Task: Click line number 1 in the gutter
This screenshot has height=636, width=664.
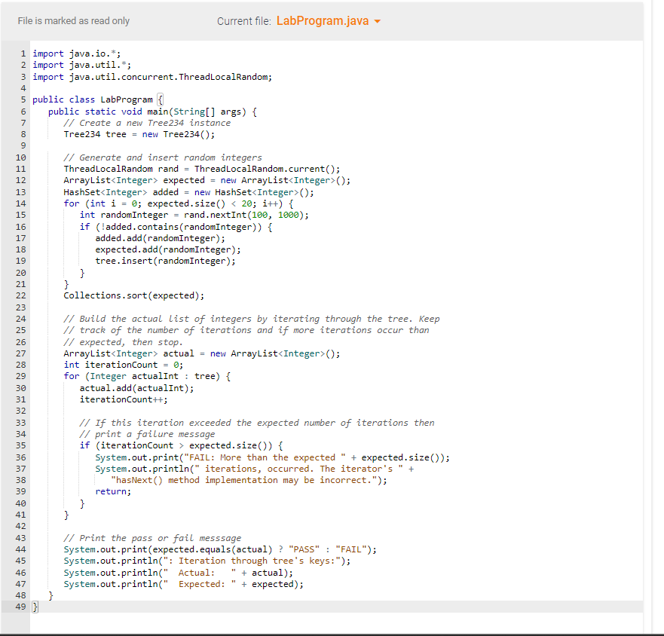Action: [21, 53]
